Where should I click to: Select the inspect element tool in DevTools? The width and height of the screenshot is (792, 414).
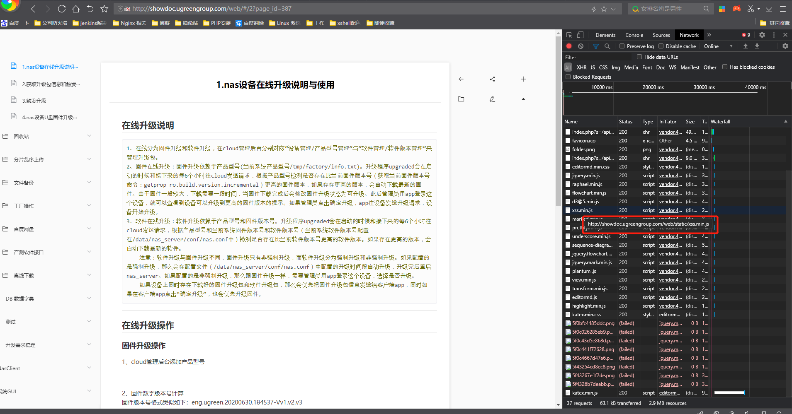tap(568, 35)
